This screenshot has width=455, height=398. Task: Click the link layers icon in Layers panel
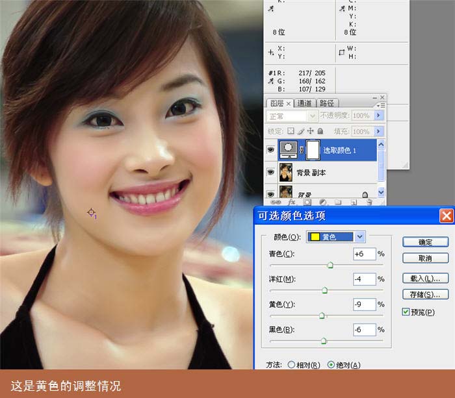pyautogui.click(x=275, y=202)
